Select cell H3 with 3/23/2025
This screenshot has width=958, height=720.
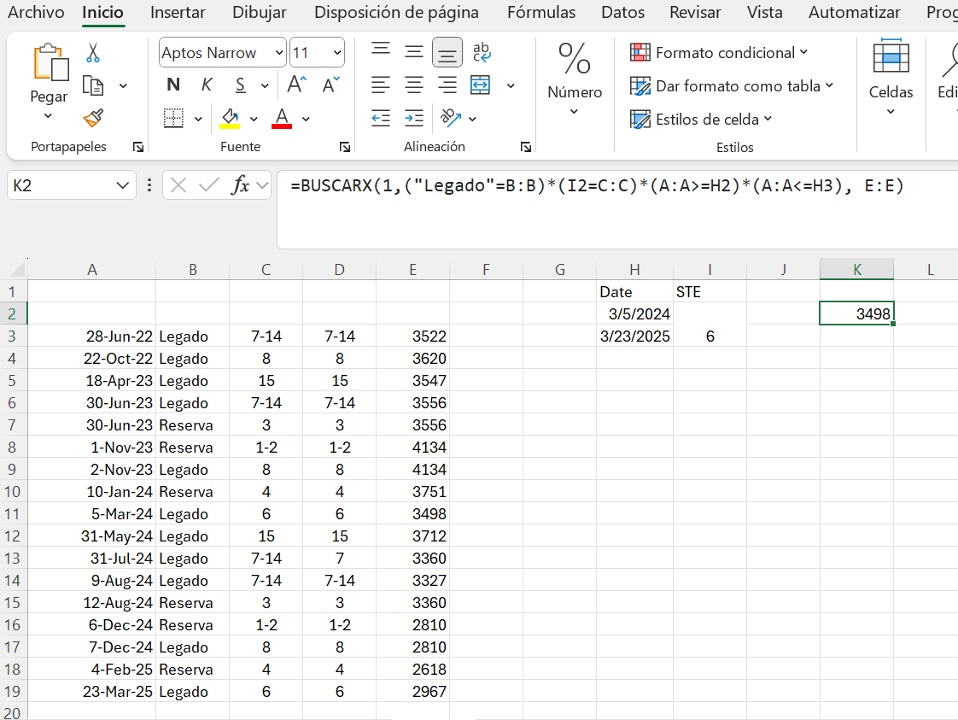pos(634,337)
